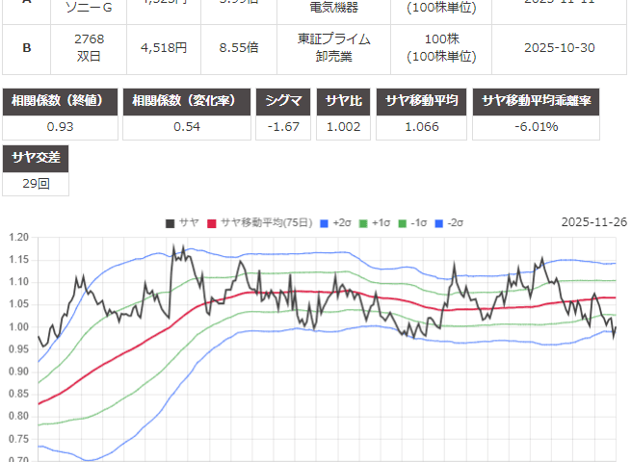Toggle the サヤ移動平均(75日) red legend swatch
Image resolution: width=631 pixels, height=462 pixels.
tap(213, 223)
